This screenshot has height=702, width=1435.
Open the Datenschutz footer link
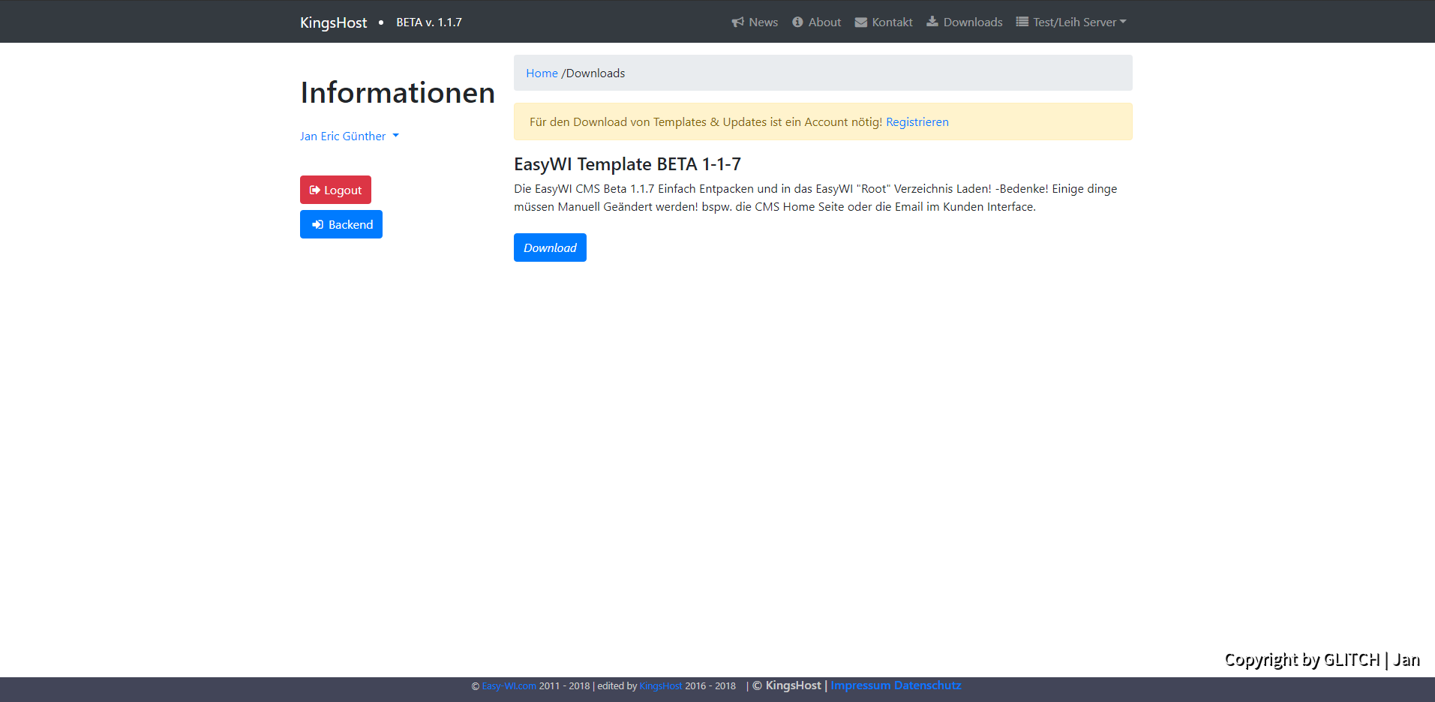927,685
